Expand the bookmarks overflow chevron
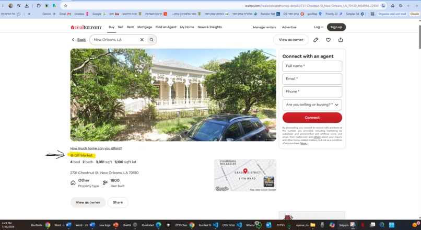 29,14
